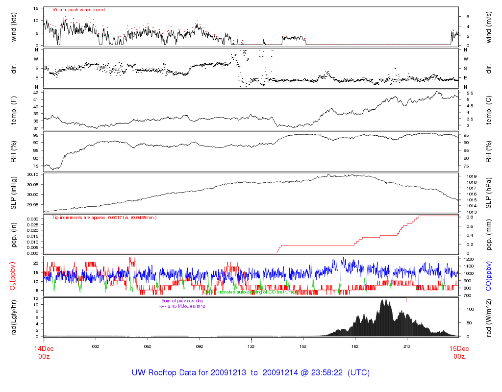Click the 'pcp. (in)' axis label
Viewport: 502px width, 392px height.
[13, 235]
